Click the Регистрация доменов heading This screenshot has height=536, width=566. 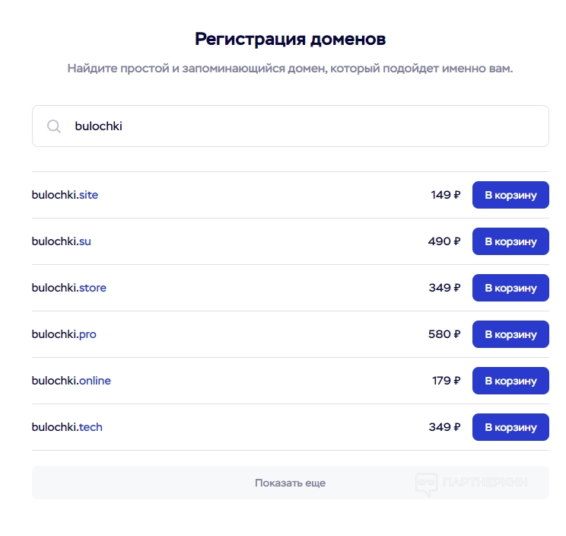[290, 39]
